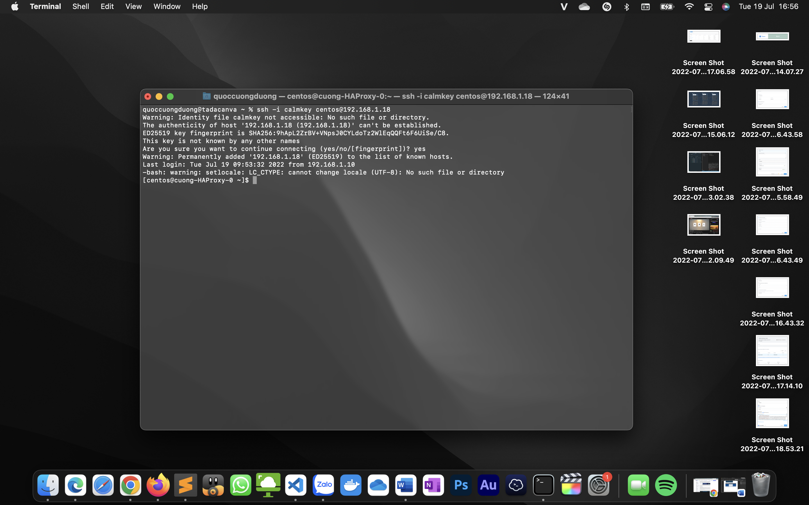Viewport: 809px width, 505px height.
Task: Click the folder proxy icon in title bar
Action: 206,96
